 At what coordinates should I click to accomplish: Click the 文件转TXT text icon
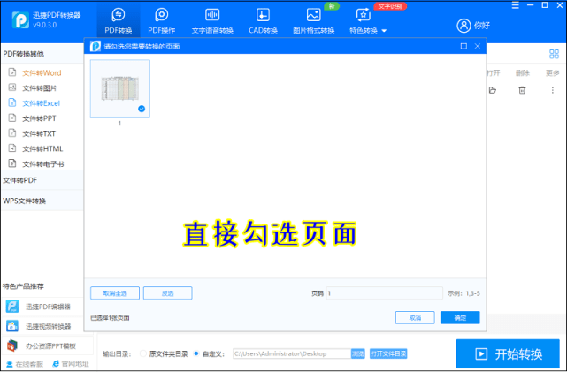coord(12,133)
